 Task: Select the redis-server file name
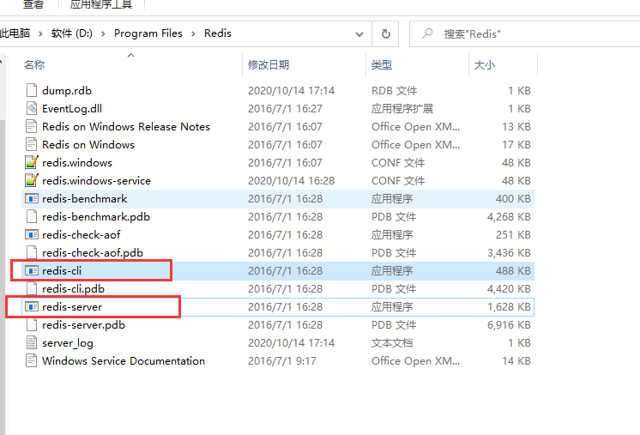coord(72,307)
